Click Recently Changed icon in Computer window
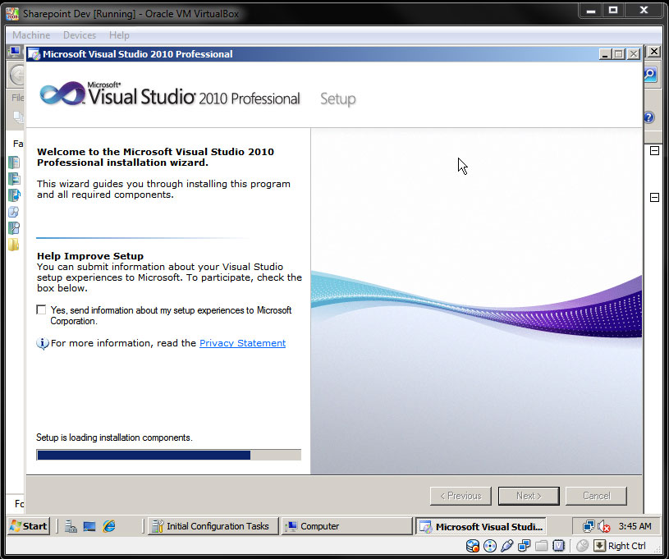Viewport: 669px width, 559px height. [14, 212]
